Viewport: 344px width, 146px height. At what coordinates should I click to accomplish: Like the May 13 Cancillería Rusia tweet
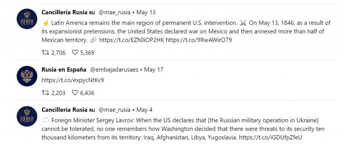pyautogui.click(x=75, y=53)
